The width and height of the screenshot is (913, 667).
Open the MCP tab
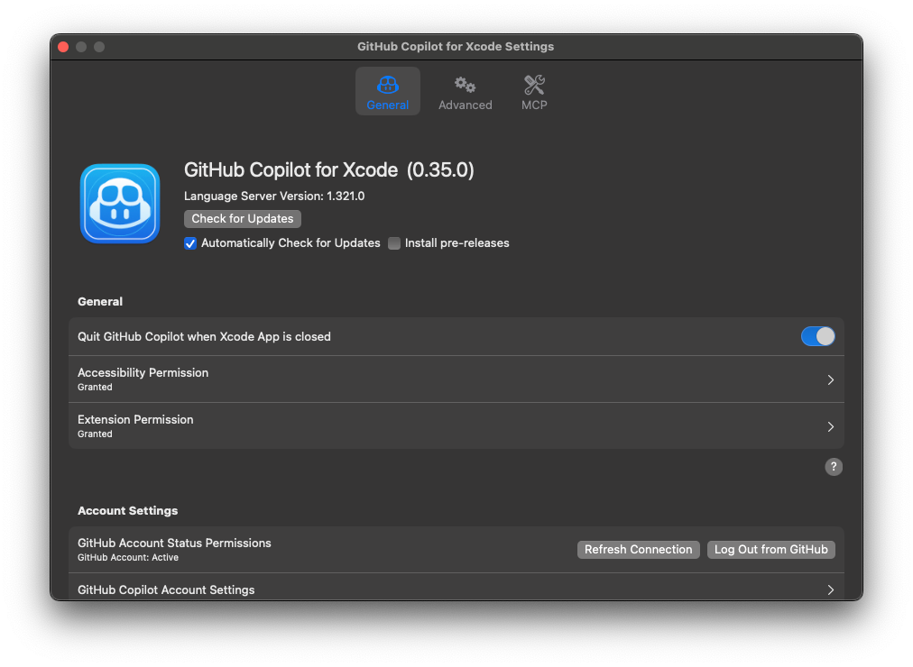[x=533, y=93]
